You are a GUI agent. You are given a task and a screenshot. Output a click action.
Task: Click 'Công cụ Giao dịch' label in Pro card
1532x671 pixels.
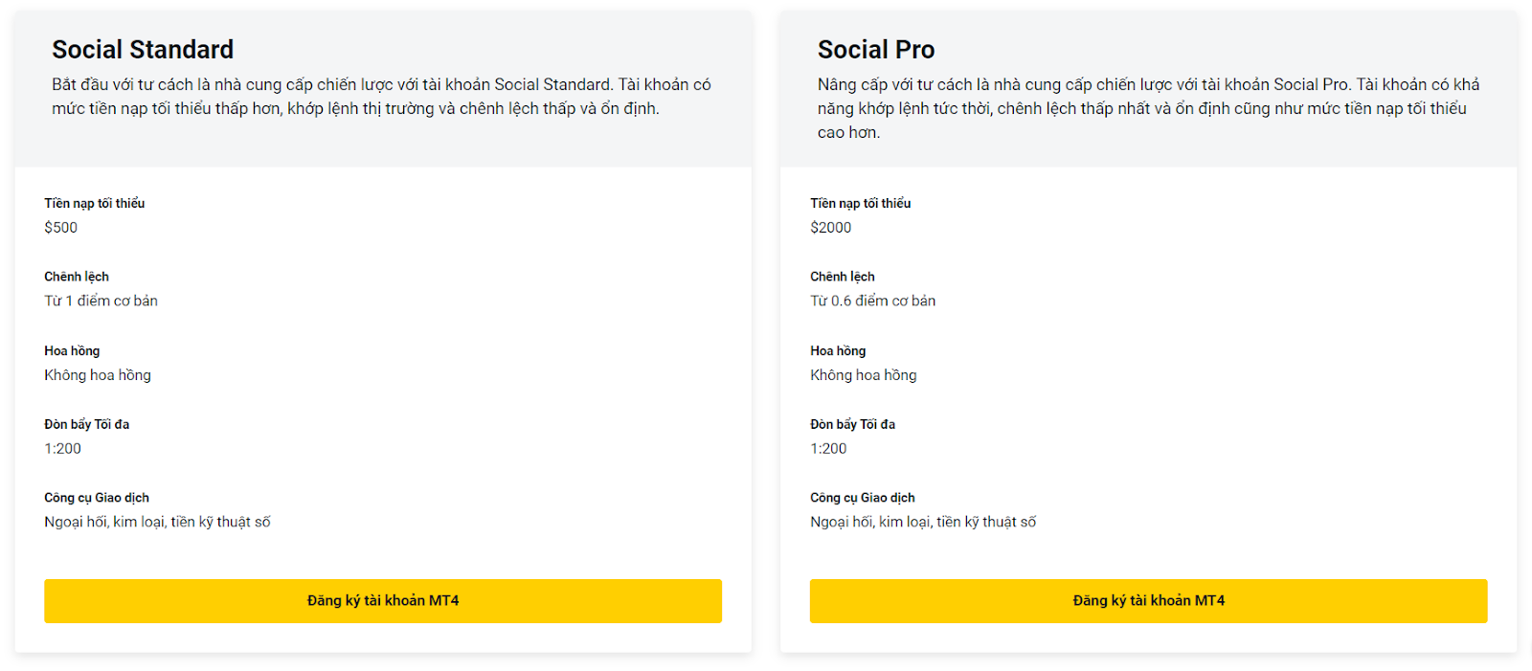[863, 498]
